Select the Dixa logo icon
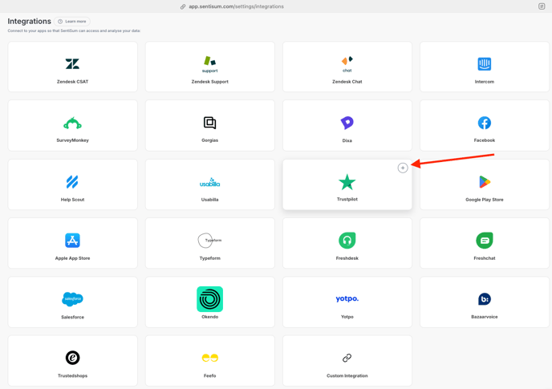 click(x=347, y=123)
